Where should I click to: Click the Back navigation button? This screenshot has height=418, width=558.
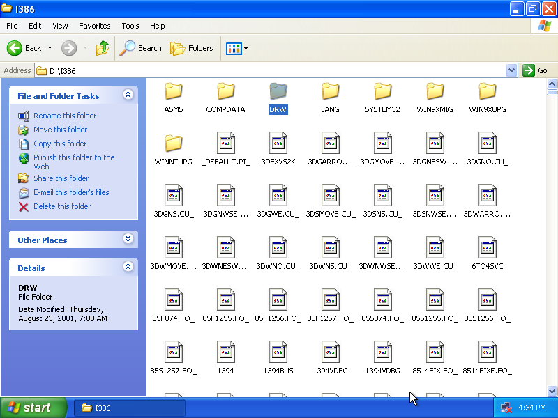[24, 48]
